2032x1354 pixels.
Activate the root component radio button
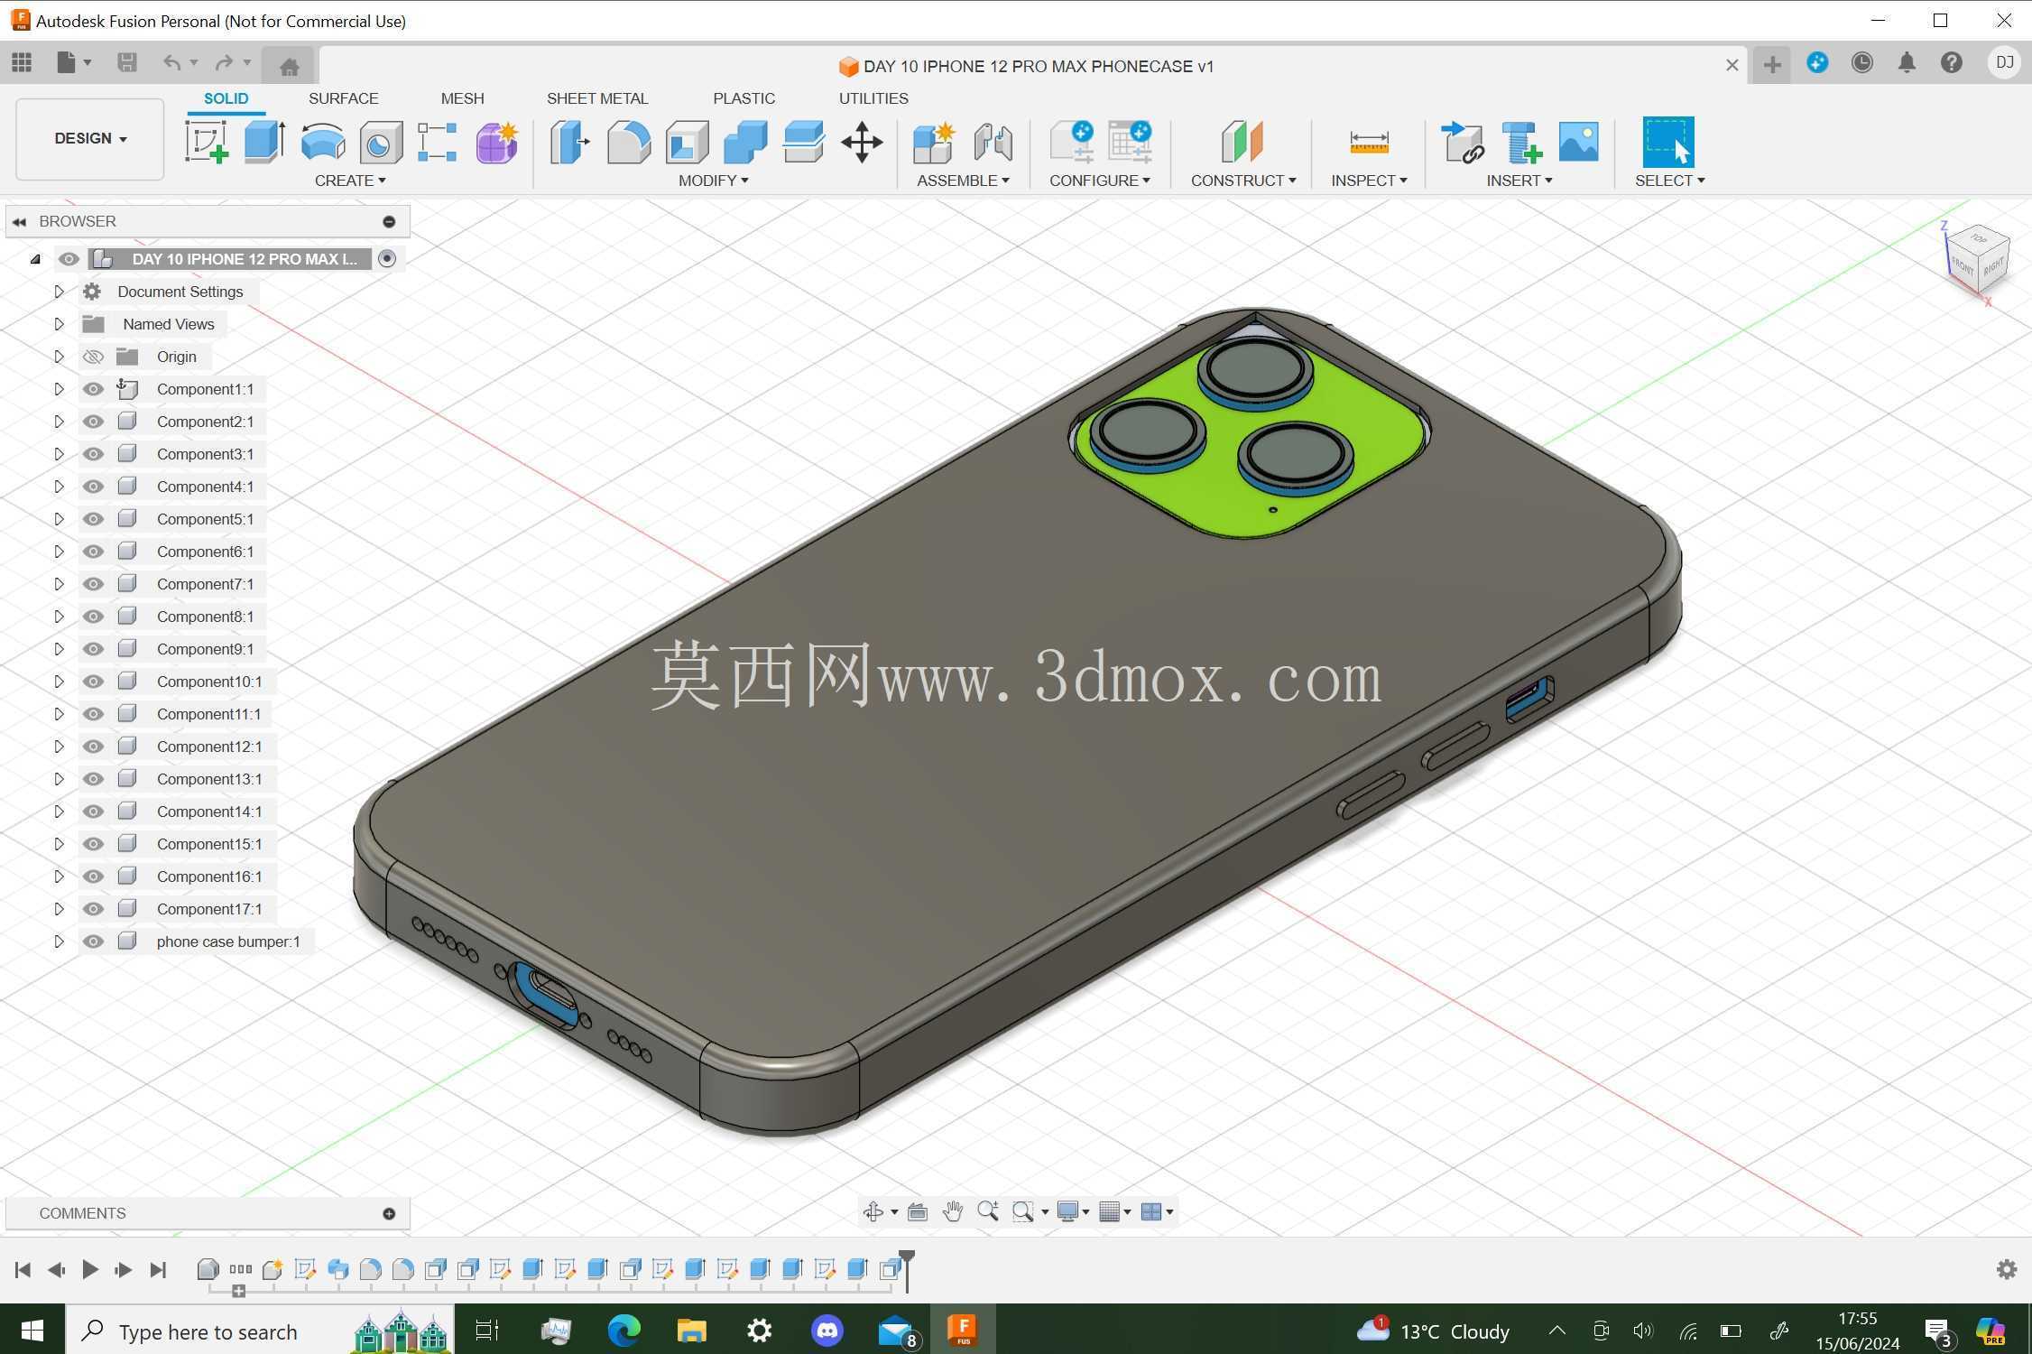tap(387, 259)
